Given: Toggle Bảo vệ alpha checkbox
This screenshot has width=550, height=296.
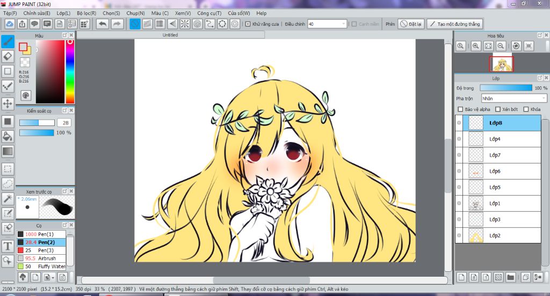Looking at the screenshot, I should tap(460, 109).
